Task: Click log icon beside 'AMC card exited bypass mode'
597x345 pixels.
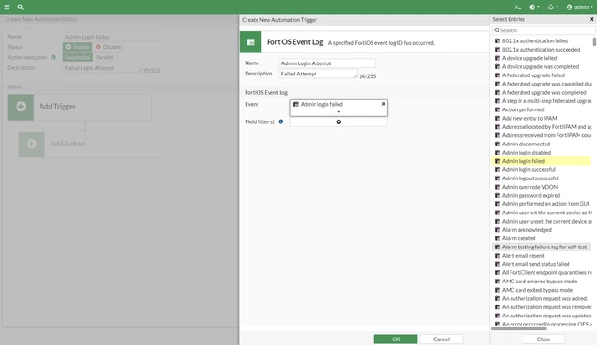Action: point(498,290)
